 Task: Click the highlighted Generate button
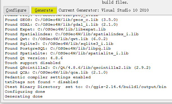pos(44,10)
